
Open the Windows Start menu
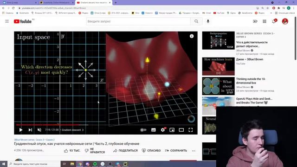point(4,164)
